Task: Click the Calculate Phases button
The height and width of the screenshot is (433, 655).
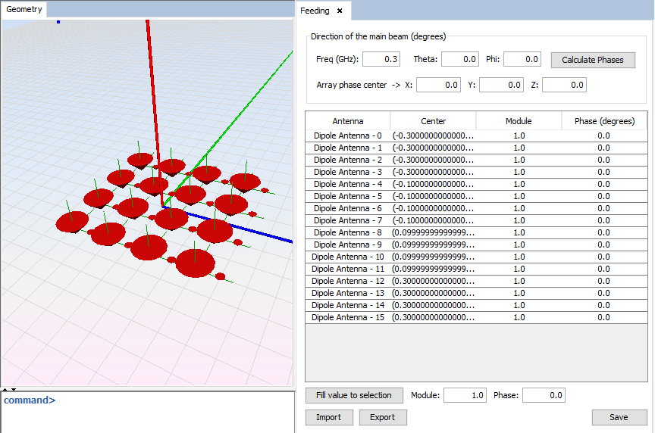Action: pos(592,60)
